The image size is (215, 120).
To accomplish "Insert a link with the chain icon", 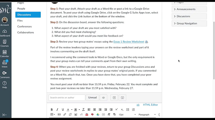I will [x=64, y=115].
